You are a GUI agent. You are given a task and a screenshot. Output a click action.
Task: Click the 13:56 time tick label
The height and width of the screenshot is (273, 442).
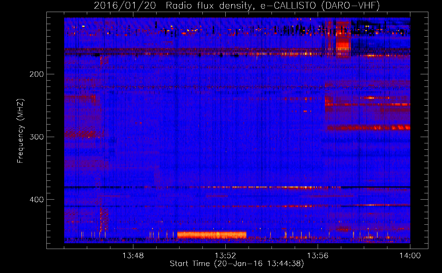tap(318, 256)
